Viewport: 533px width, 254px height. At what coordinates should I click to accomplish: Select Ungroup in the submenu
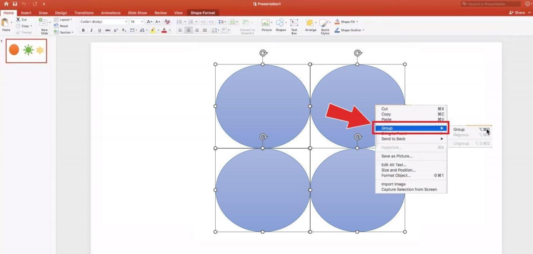461,143
